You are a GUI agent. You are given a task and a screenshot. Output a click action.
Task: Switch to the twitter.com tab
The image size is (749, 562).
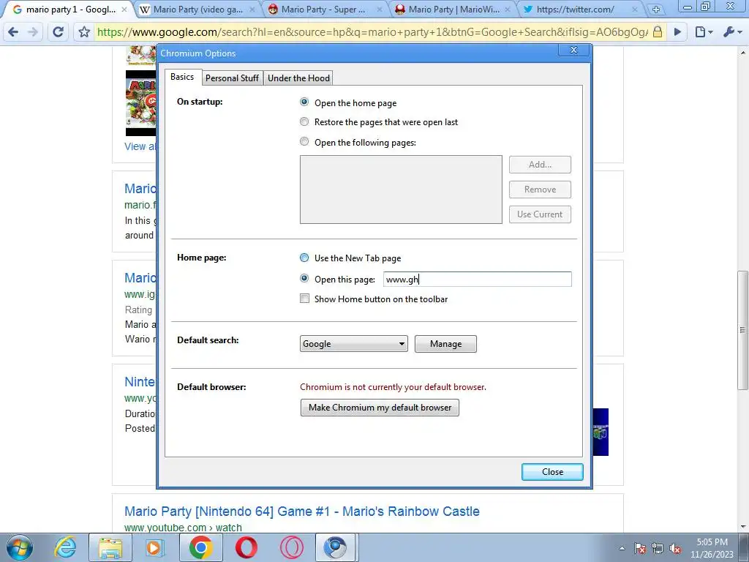pos(576,10)
